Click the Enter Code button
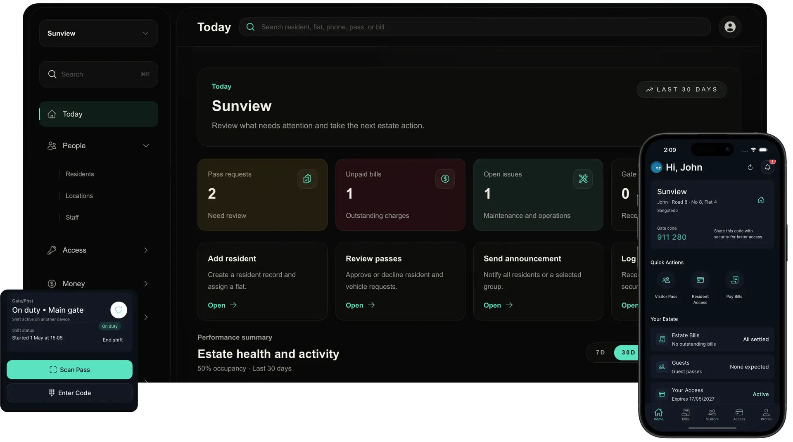 point(69,393)
